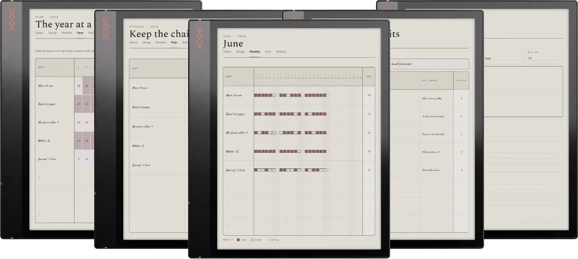Click the 'done' legend swatch on June page
Image resolution: width=578 pixels, height=259 pixels.
click(238, 240)
